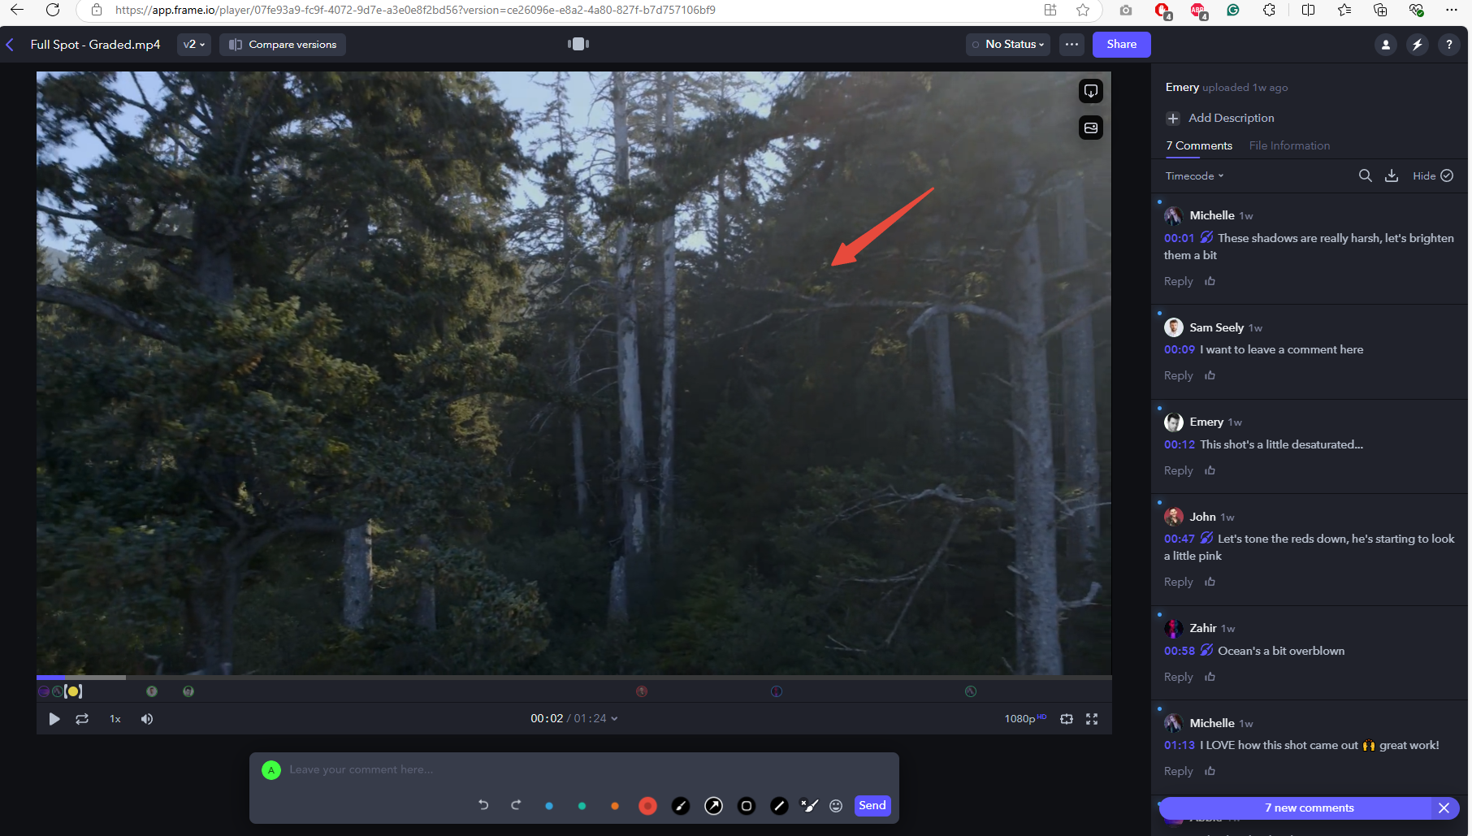Select the rectangle annotation tool
The image size is (1472, 836).
[747, 806]
